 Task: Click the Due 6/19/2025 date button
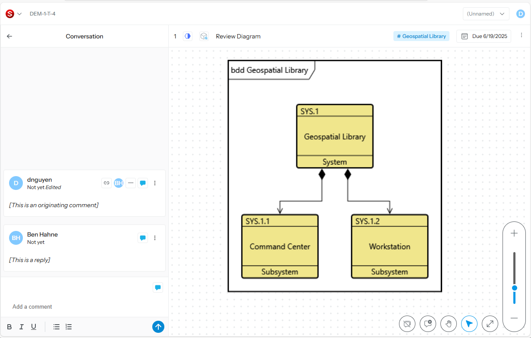[x=484, y=36]
